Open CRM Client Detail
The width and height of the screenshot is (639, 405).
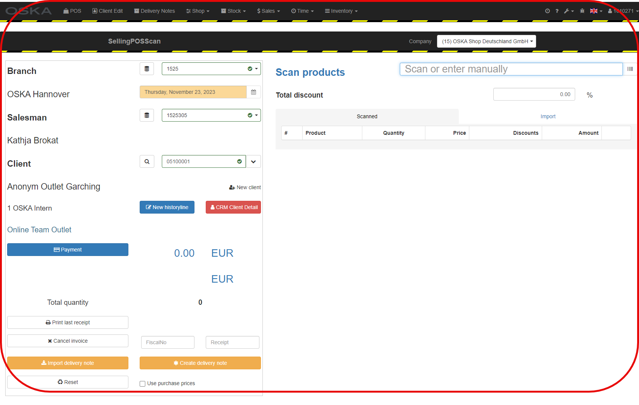pyautogui.click(x=234, y=207)
